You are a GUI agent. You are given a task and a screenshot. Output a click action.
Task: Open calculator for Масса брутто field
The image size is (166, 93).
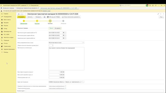tap(64, 72)
